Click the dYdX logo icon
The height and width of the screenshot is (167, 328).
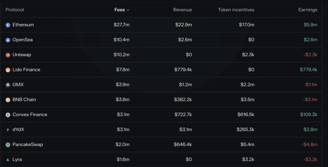coord(8,130)
